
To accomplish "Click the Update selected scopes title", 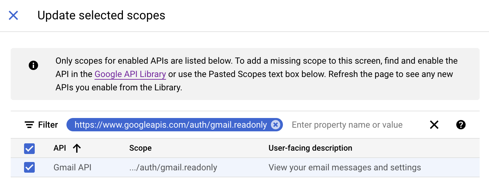I will click(x=101, y=15).
